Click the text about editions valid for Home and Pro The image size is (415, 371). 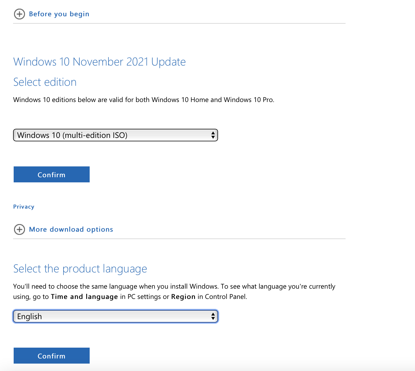coord(144,100)
